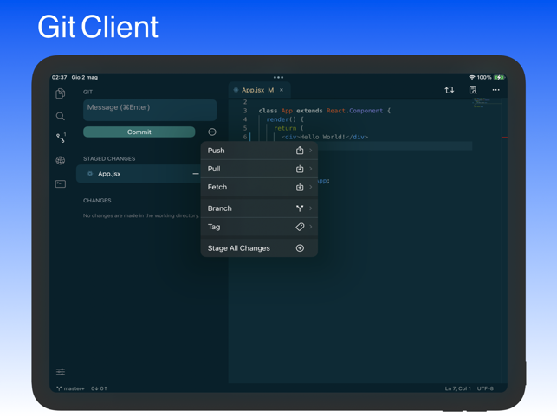Click the Fetch download icon
The height and width of the screenshot is (417, 557).
point(300,187)
